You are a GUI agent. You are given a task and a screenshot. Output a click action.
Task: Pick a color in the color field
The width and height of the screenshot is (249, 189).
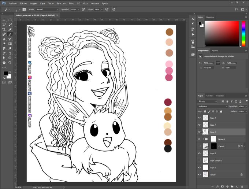(x=222, y=34)
